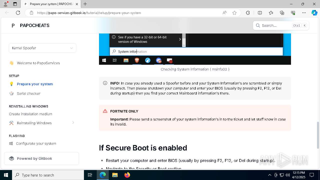Open Task View on the taskbar

pyautogui.click(x=90, y=175)
